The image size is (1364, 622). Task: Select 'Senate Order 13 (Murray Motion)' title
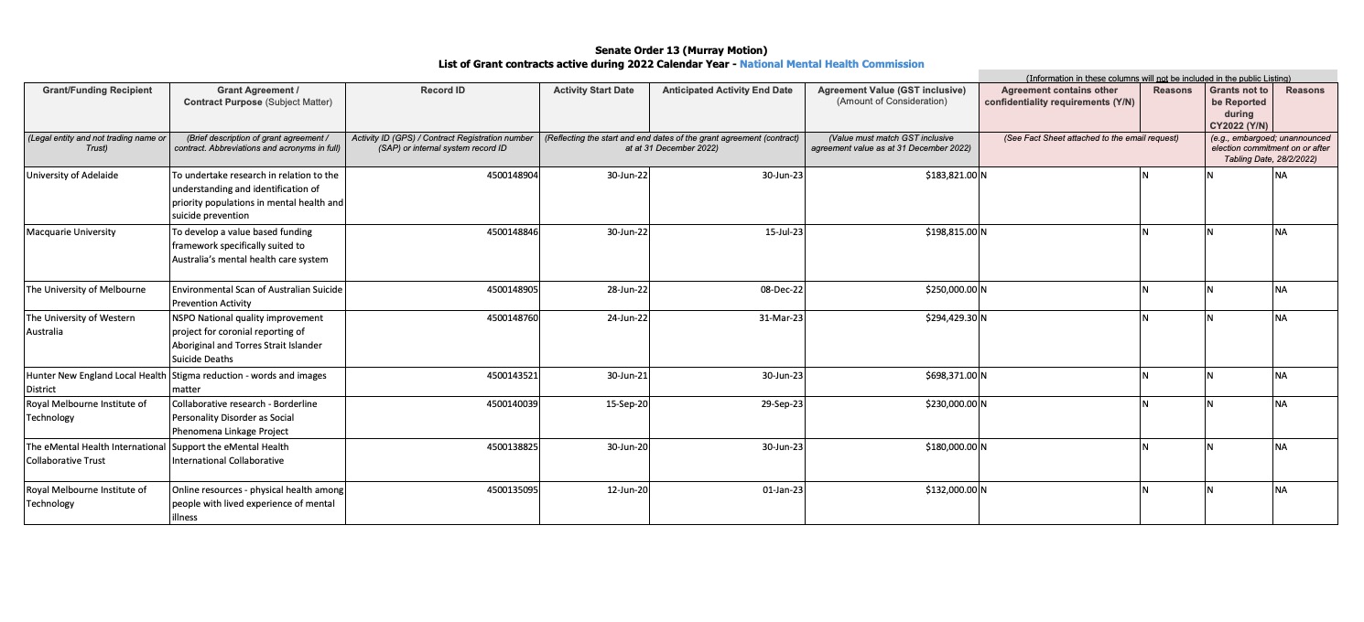681,49
